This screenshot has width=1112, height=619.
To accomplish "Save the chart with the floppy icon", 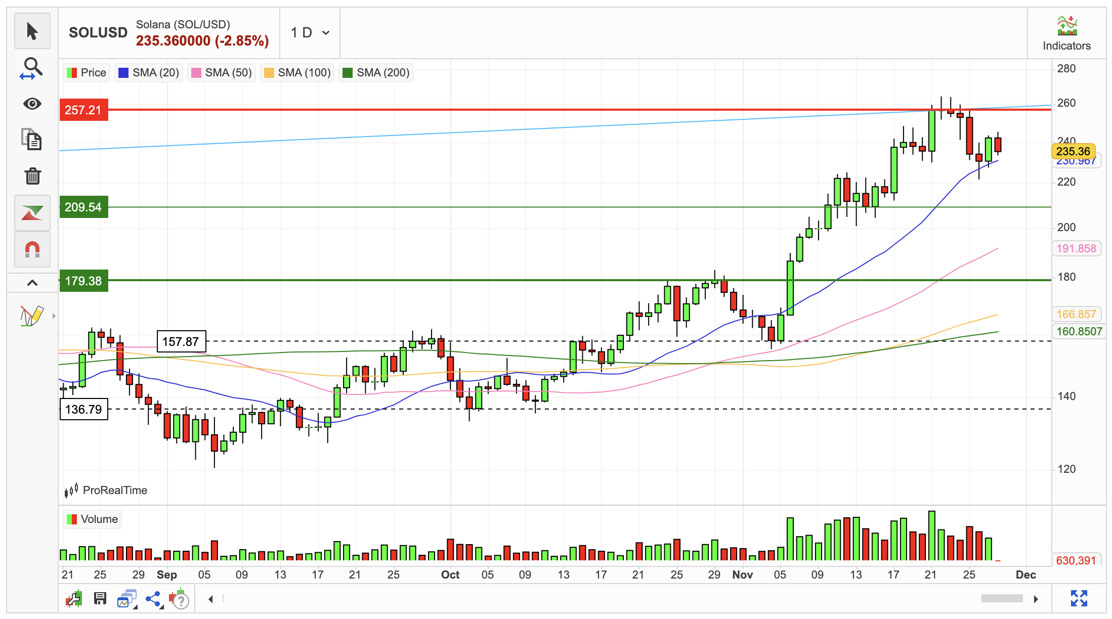I will pyautogui.click(x=100, y=599).
